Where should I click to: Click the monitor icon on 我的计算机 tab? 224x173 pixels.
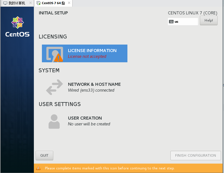tap(5, 3)
